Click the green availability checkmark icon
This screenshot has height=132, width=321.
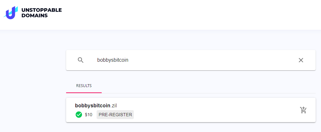click(x=79, y=115)
